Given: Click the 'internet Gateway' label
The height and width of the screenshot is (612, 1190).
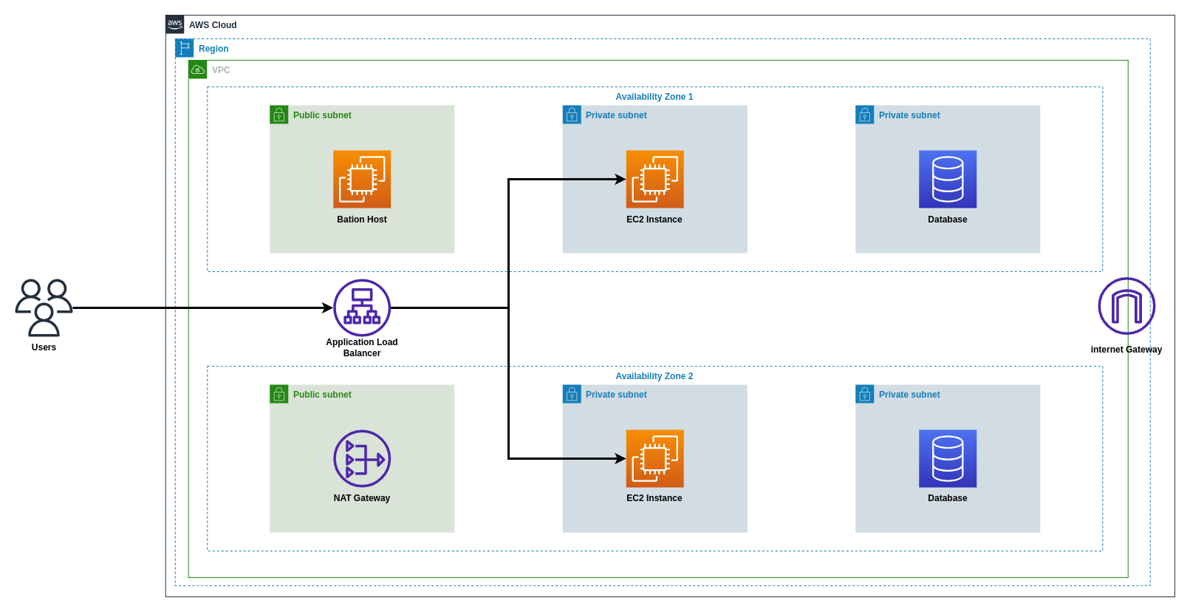Looking at the screenshot, I should click(x=1126, y=350).
